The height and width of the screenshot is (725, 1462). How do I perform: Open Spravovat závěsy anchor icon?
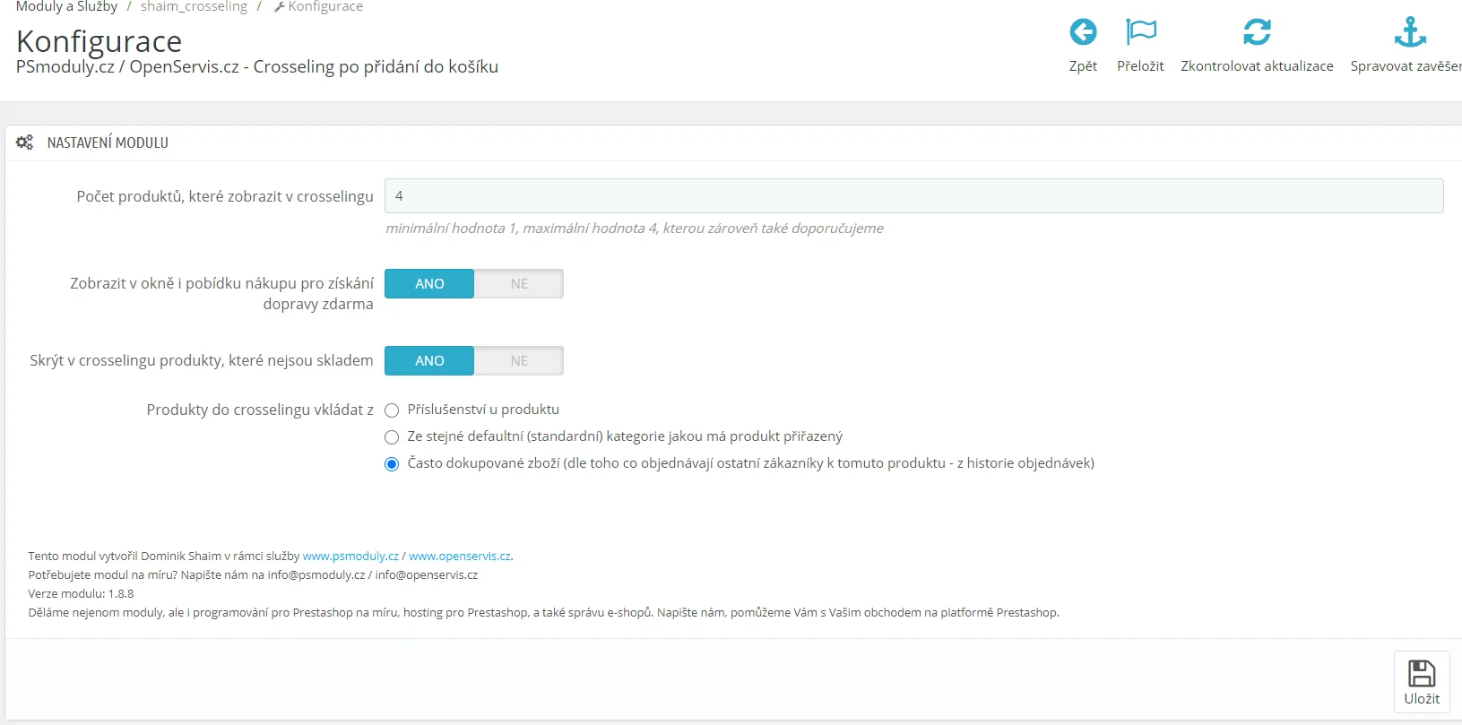[x=1409, y=33]
